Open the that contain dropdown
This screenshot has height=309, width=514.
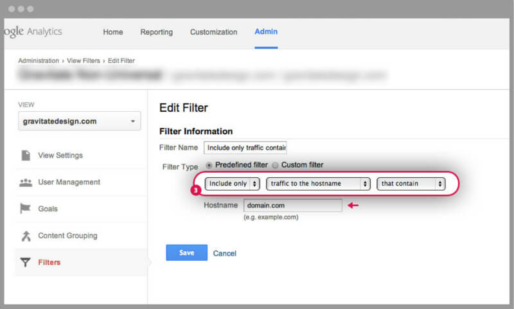[411, 184]
